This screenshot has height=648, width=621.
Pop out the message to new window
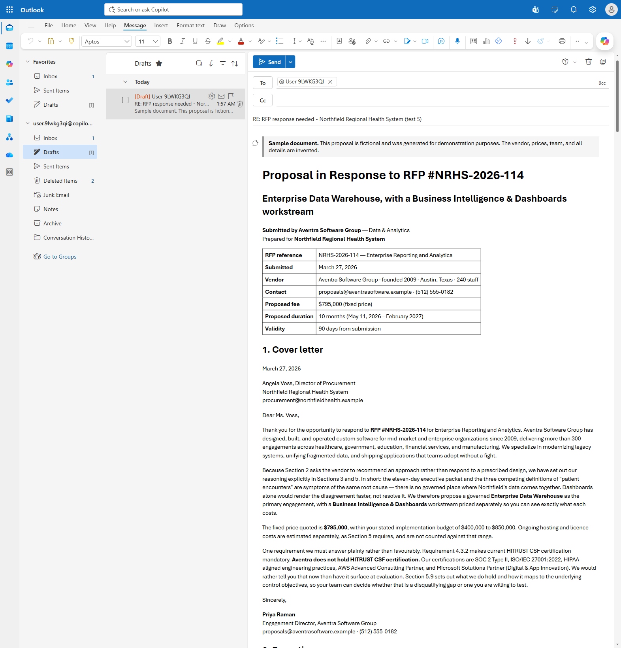coord(603,62)
